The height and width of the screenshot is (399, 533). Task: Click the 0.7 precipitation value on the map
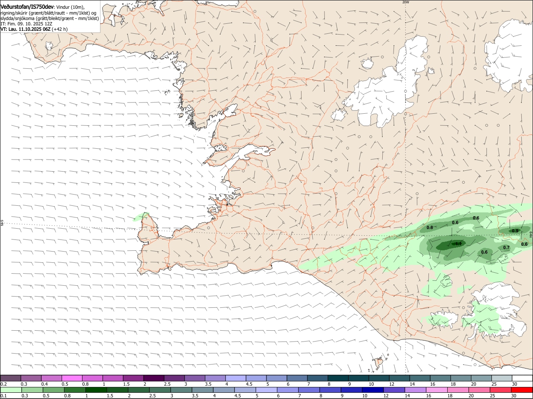point(506,247)
